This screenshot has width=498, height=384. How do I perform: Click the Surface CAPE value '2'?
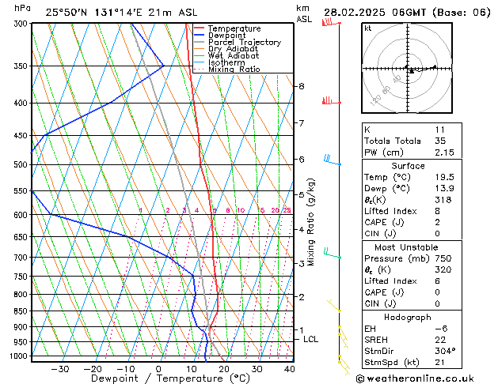pyautogui.click(x=438, y=222)
